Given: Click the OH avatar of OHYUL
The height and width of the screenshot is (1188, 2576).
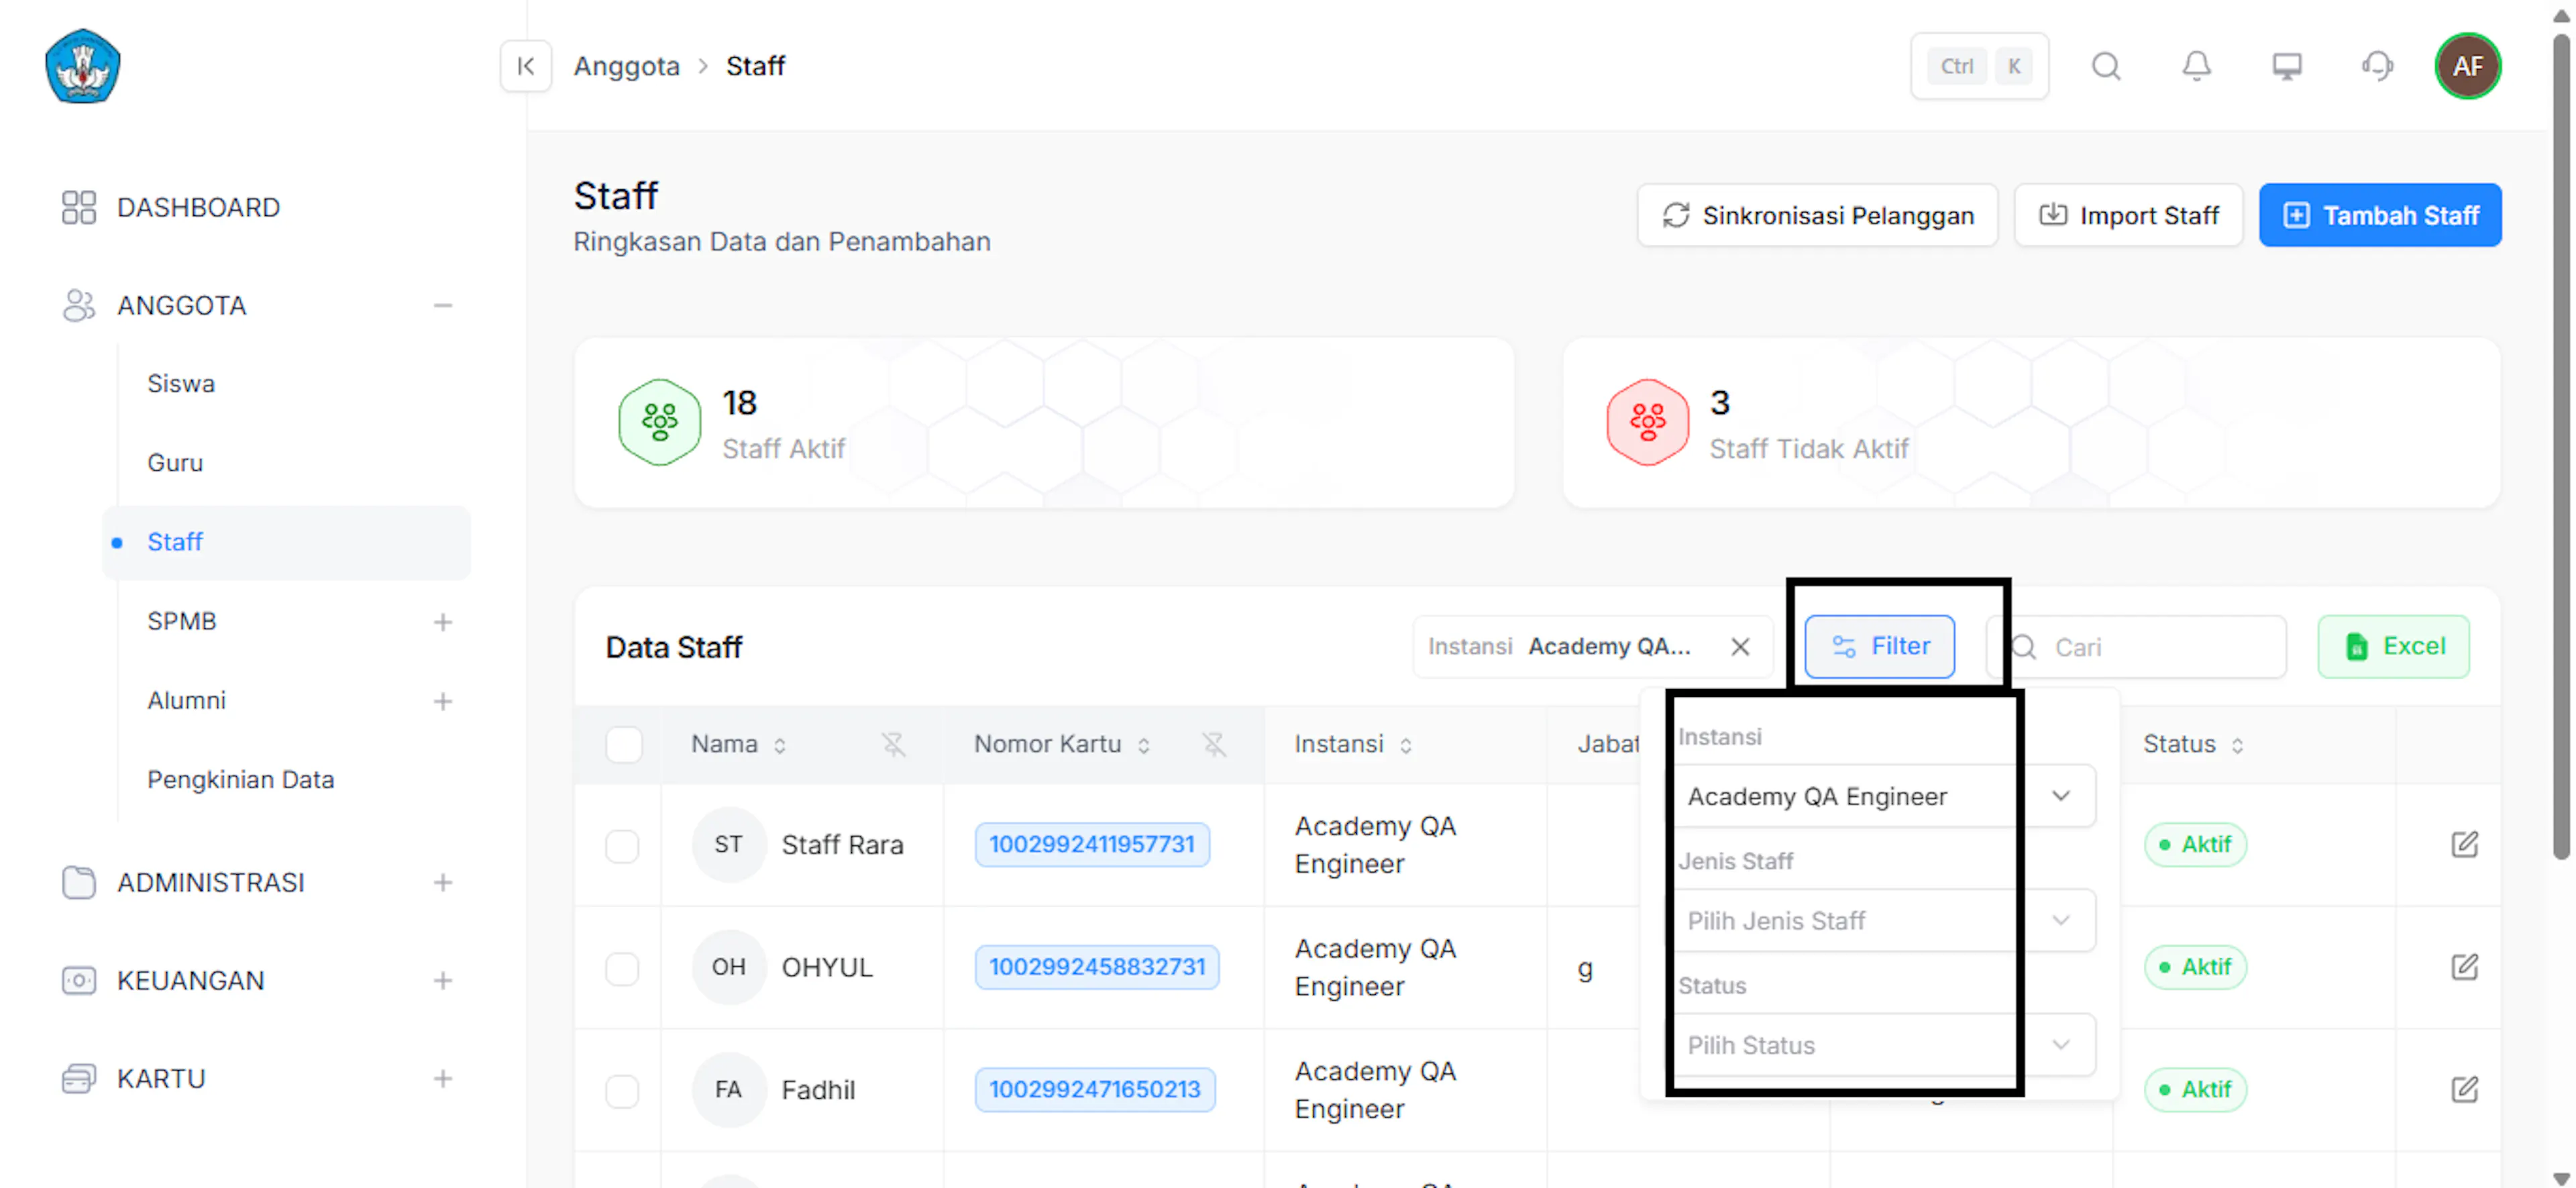Looking at the screenshot, I should (728, 967).
